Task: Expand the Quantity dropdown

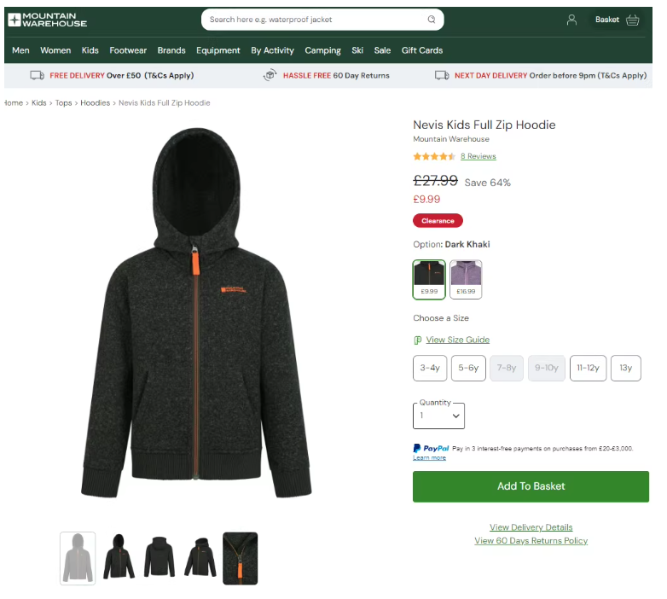Action: (438, 416)
